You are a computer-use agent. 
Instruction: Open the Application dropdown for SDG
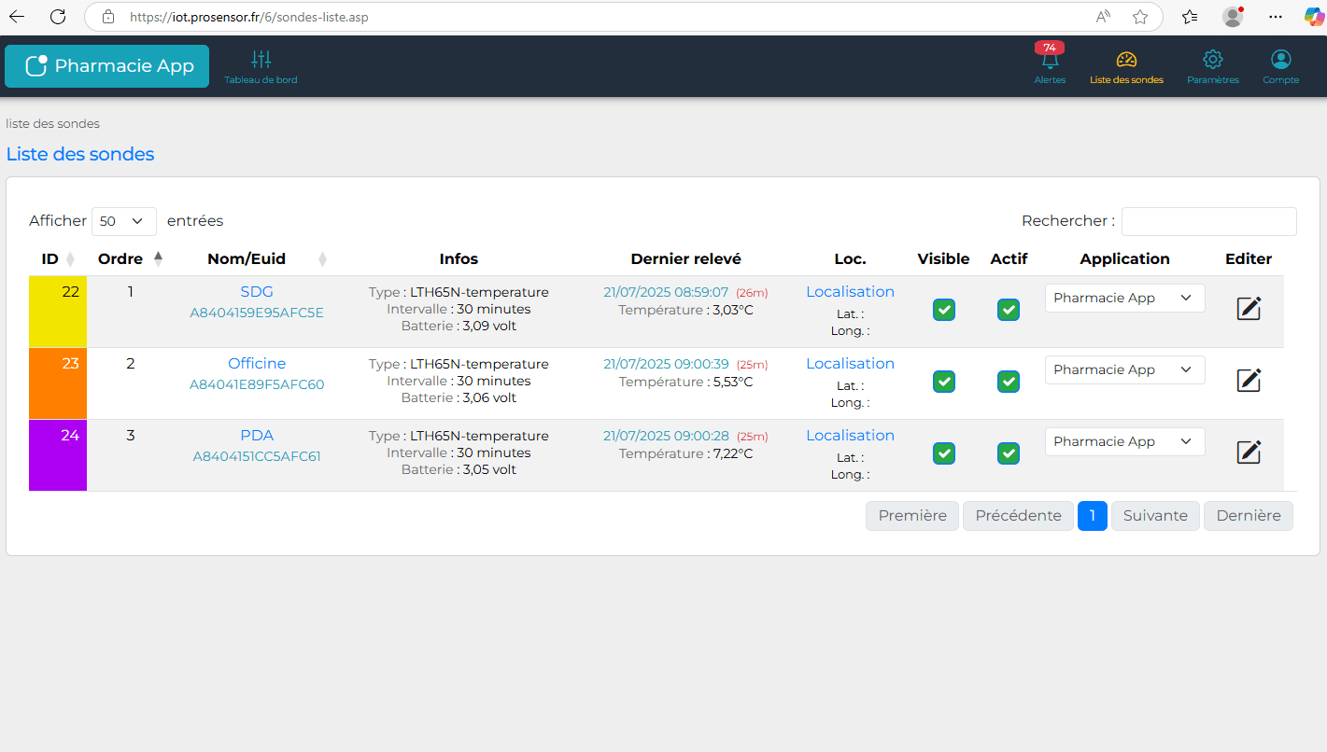pyautogui.click(x=1124, y=298)
